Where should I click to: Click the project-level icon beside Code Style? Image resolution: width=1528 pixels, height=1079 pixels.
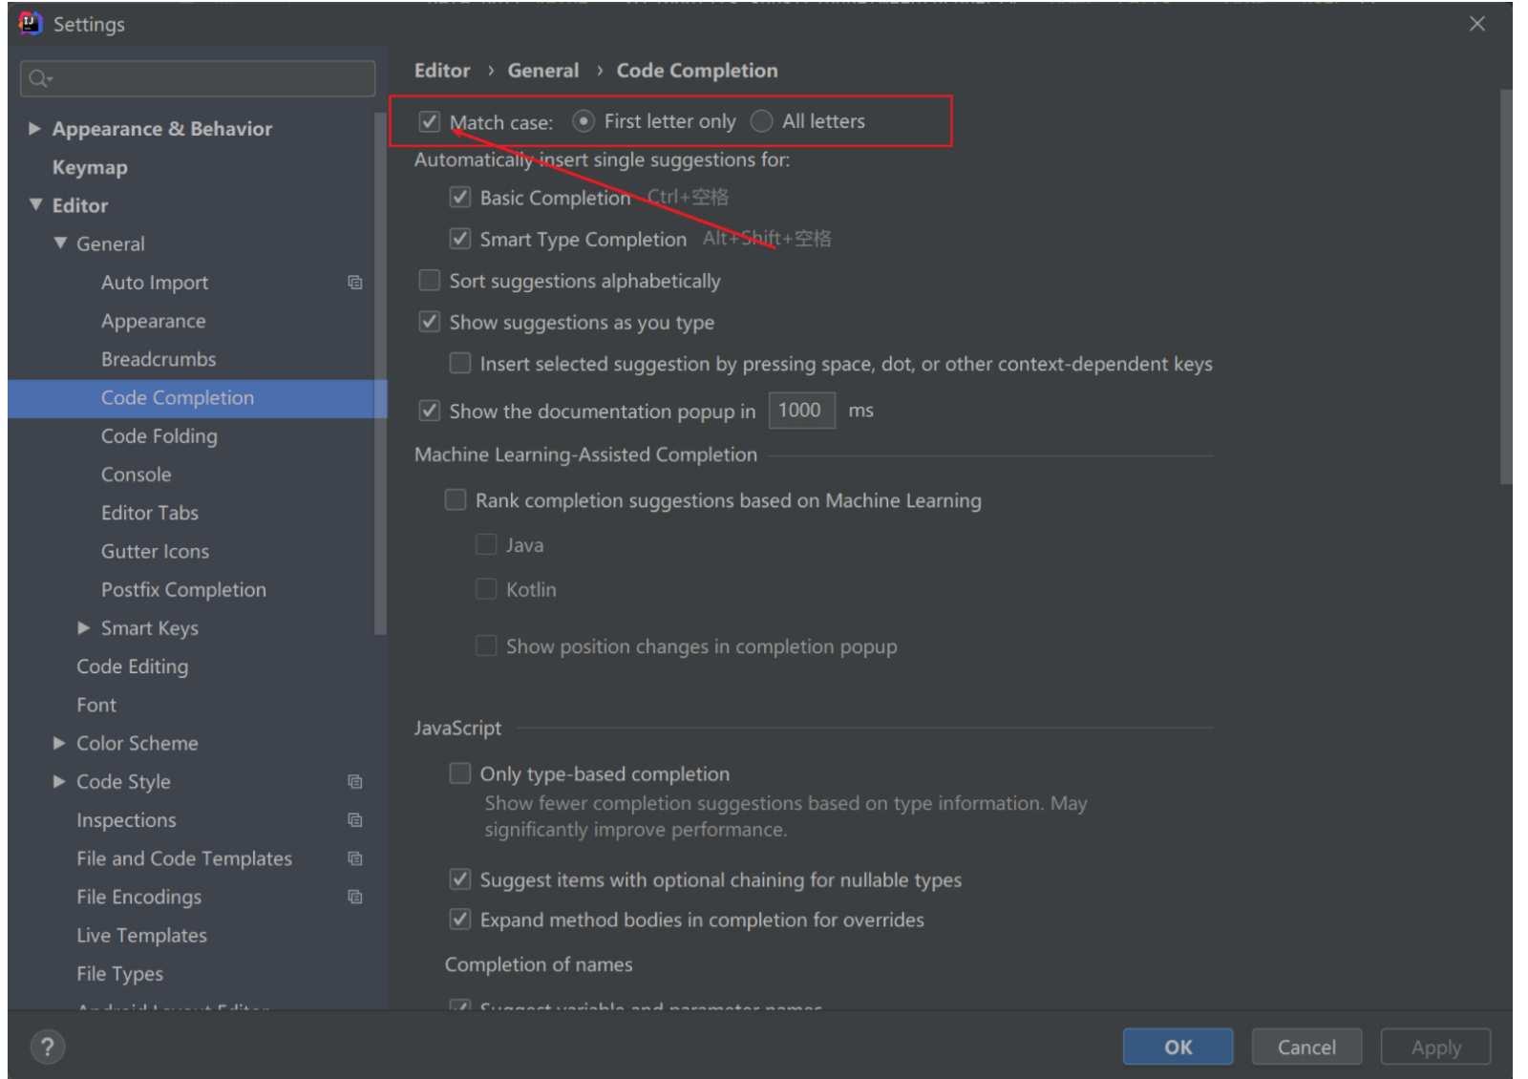click(355, 782)
